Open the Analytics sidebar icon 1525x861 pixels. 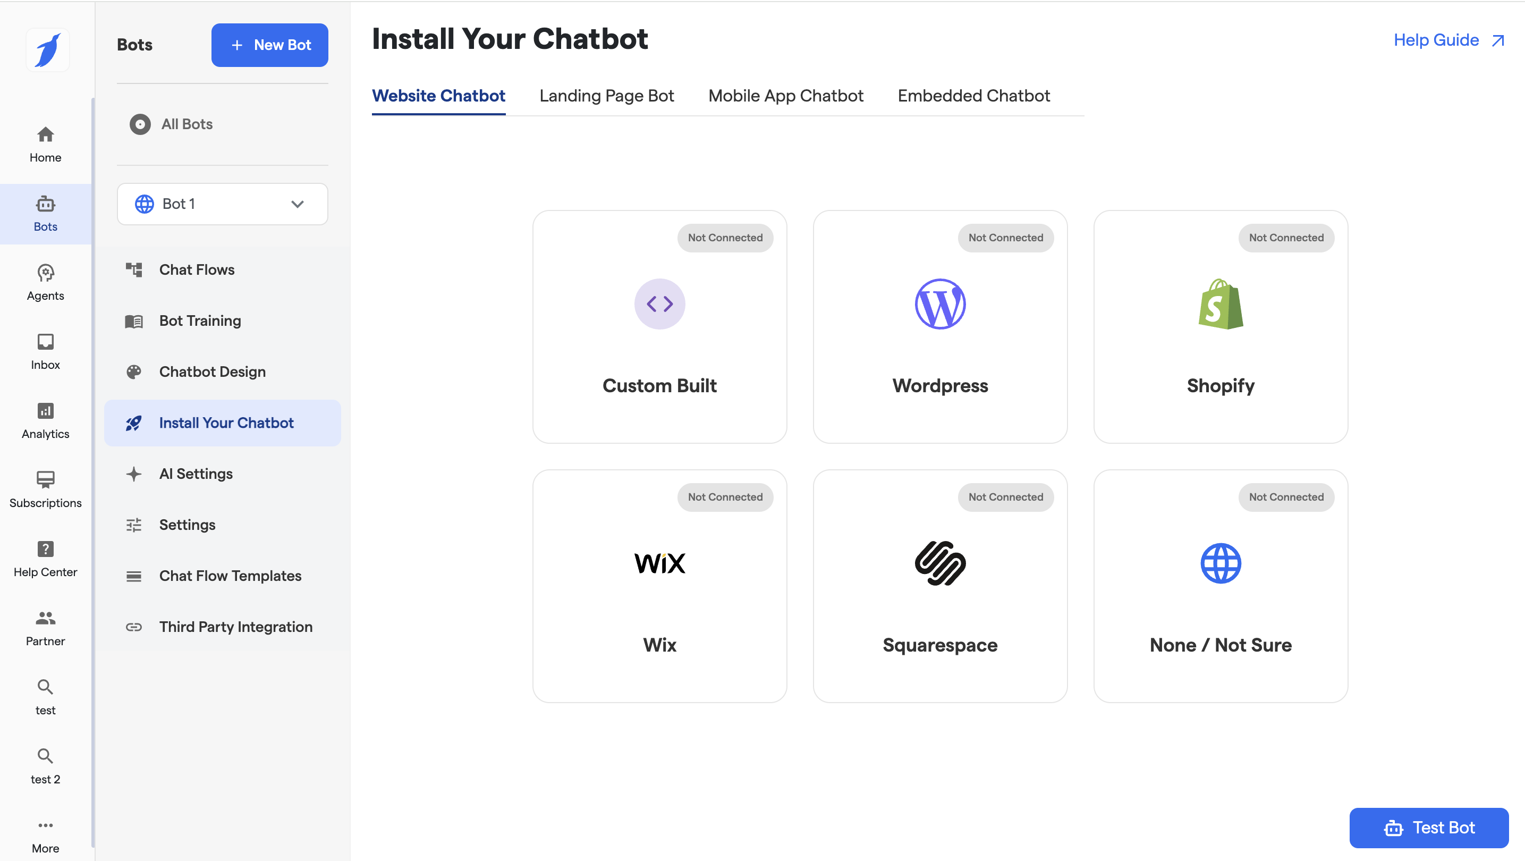(x=45, y=420)
